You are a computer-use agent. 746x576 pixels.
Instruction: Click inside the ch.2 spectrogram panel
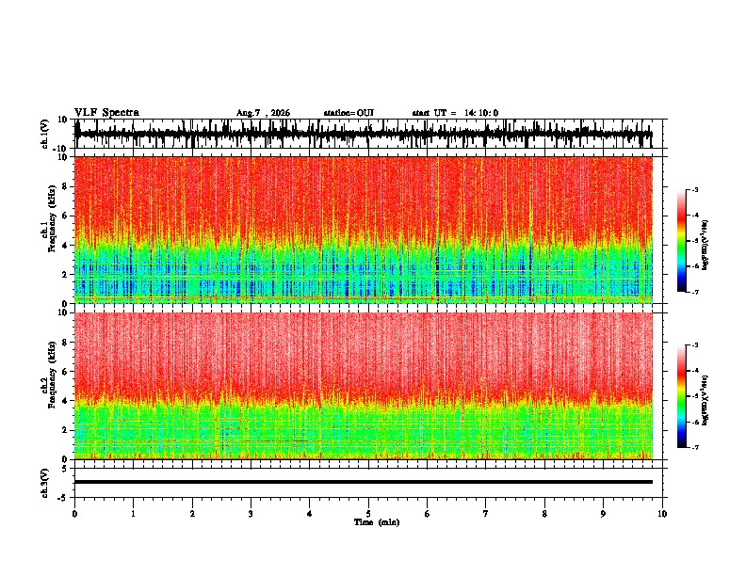[x=364, y=386]
